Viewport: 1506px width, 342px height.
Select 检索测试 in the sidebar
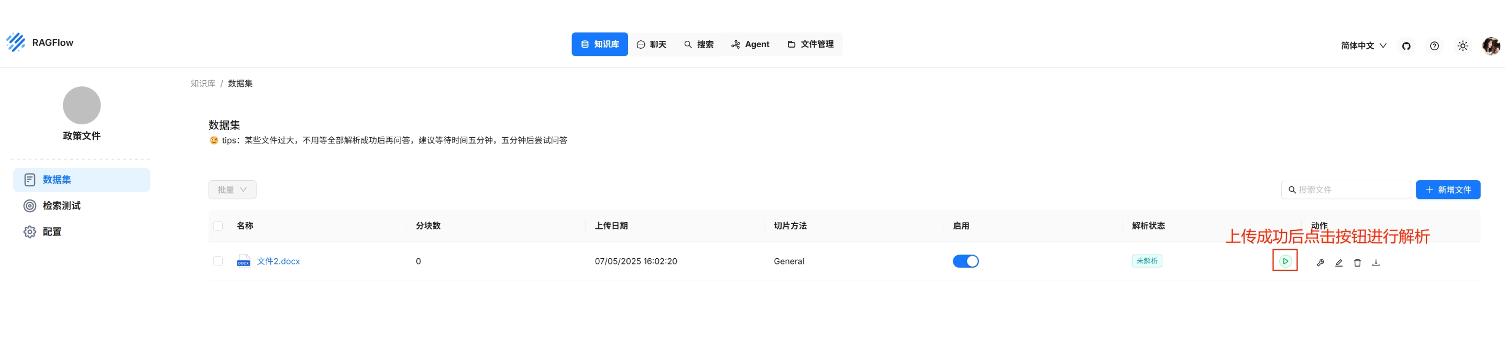point(61,205)
